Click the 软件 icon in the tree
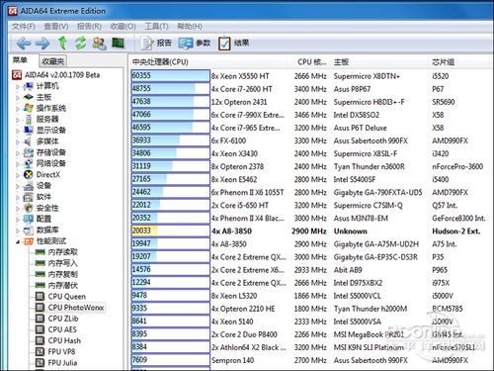Screen dimensions: 494x371 [x=29, y=197]
